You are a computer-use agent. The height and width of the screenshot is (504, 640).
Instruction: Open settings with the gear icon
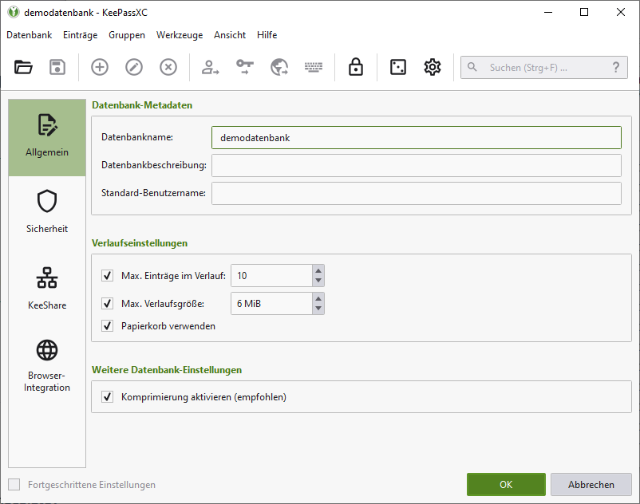coord(433,67)
